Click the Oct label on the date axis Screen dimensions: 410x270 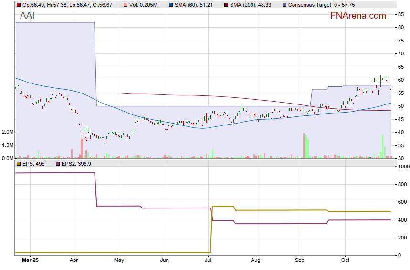[345, 260]
